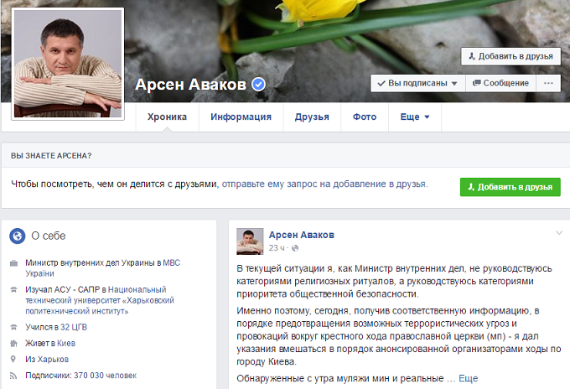
Task: Click the 23 ч post timestamp
Action: [x=277, y=248]
